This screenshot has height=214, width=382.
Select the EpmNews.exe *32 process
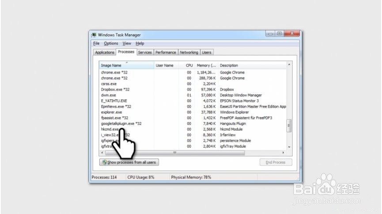pyautogui.click(x=193, y=106)
